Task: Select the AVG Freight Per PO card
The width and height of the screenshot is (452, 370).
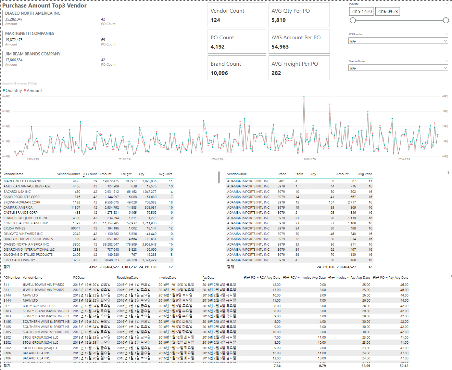Action: [x=299, y=68]
